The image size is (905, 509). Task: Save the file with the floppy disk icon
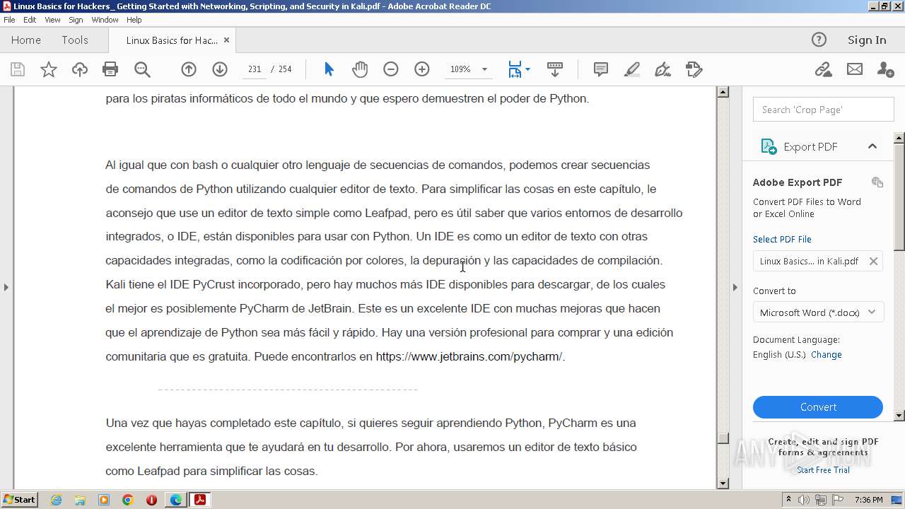18,69
